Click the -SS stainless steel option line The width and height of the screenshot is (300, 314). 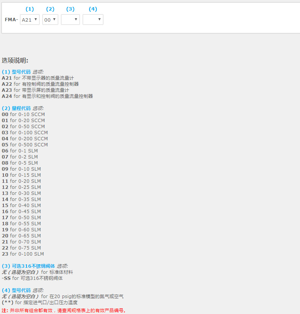pyautogui.click(x=32, y=278)
